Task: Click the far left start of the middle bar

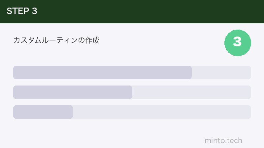Action: click(15, 92)
